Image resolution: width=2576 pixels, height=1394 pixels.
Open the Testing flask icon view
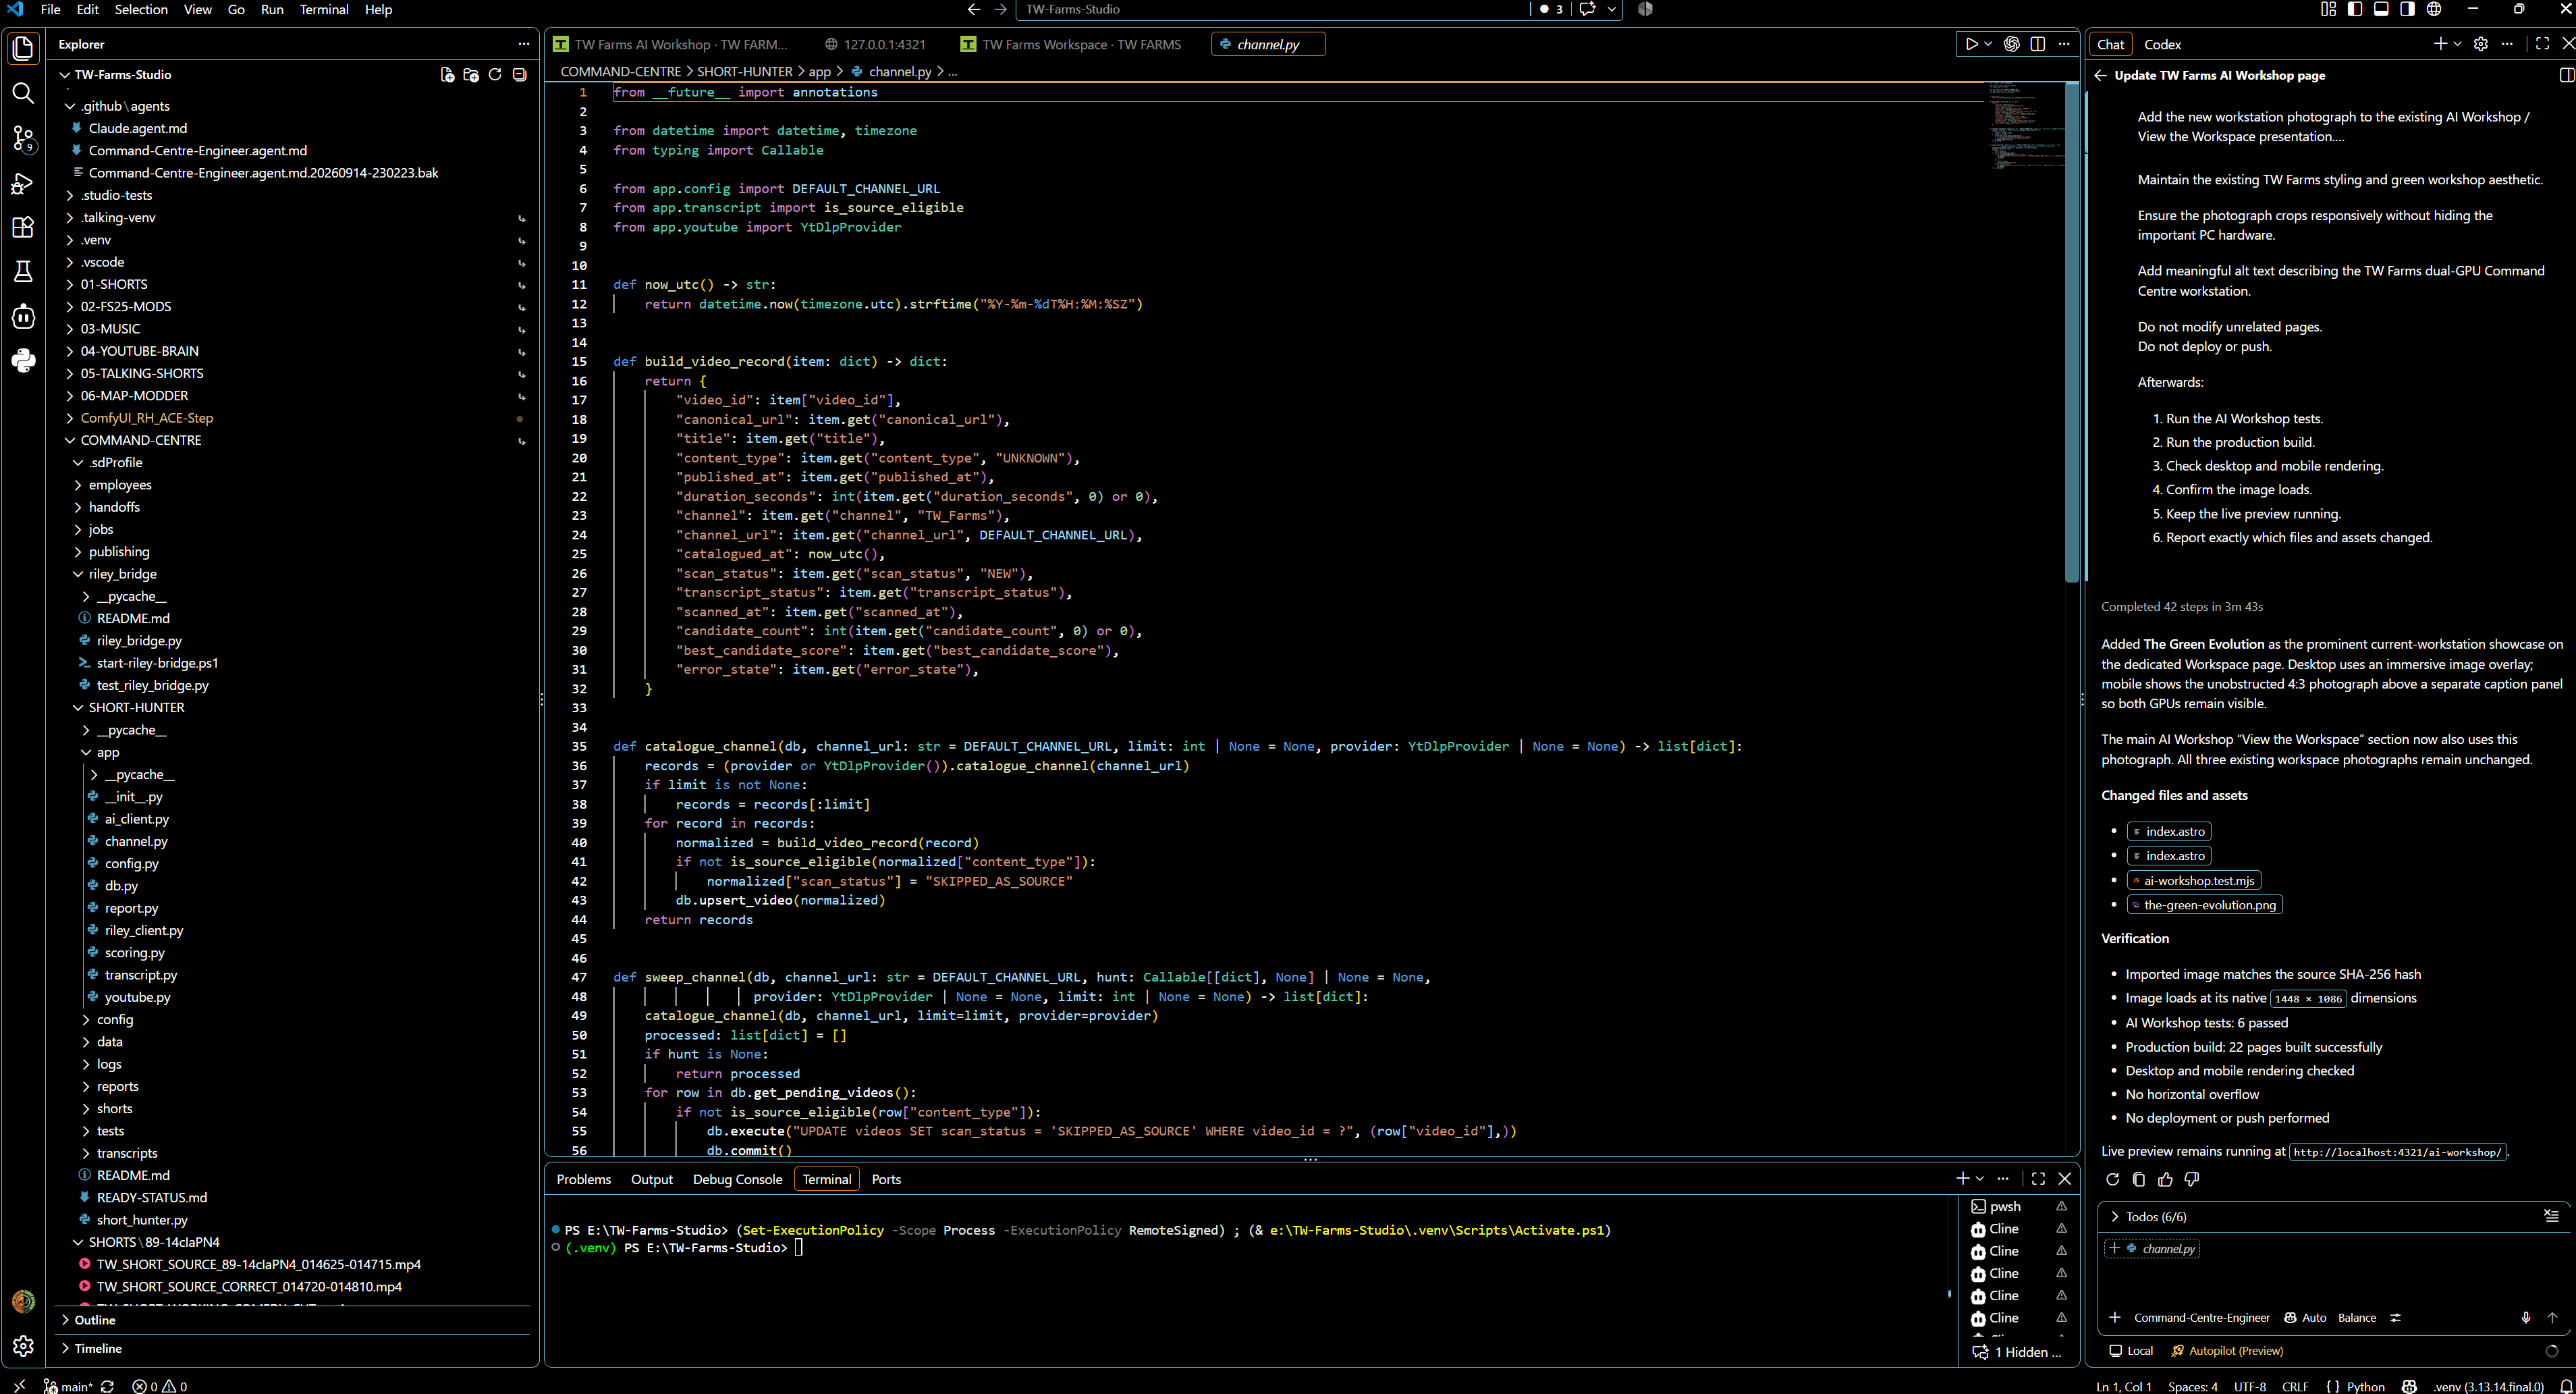pyautogui.click(x=23, y=272)
